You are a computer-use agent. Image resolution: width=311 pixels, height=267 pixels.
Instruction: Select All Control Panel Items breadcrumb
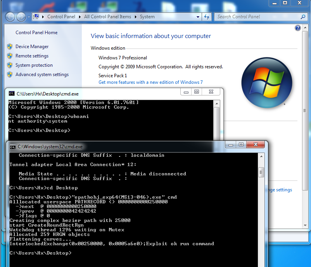107,17
